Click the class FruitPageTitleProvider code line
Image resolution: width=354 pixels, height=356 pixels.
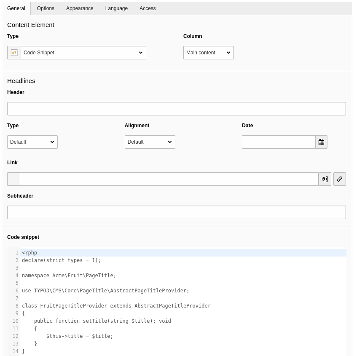point(116,306)
